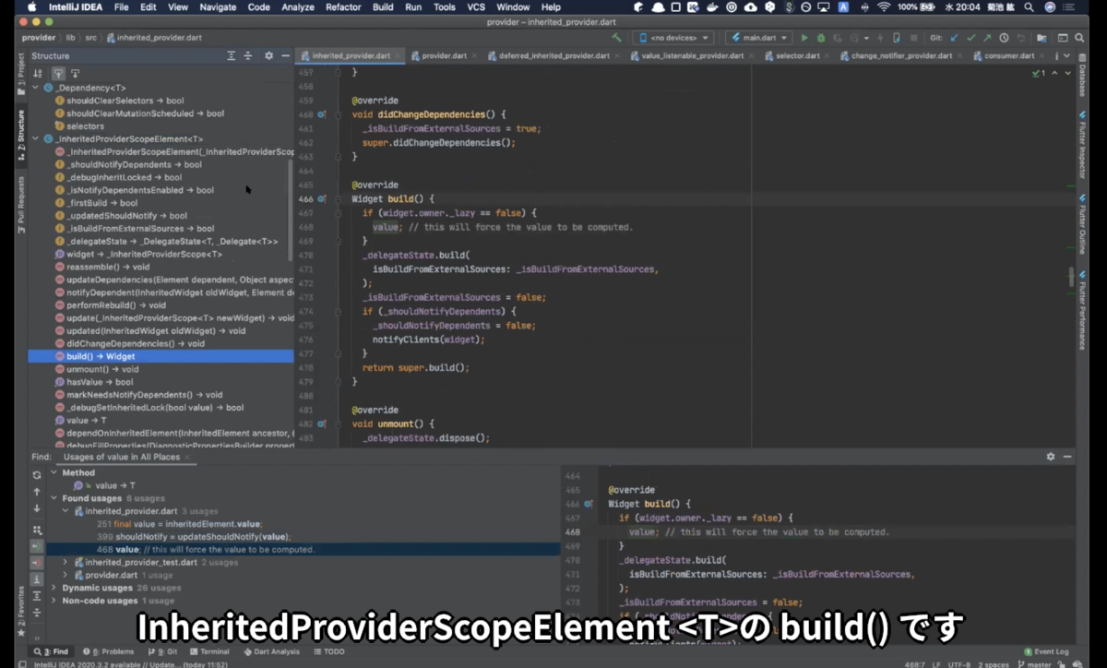
Task: Toggle write access filter in Find sidebar
Action: click(37, 562)
